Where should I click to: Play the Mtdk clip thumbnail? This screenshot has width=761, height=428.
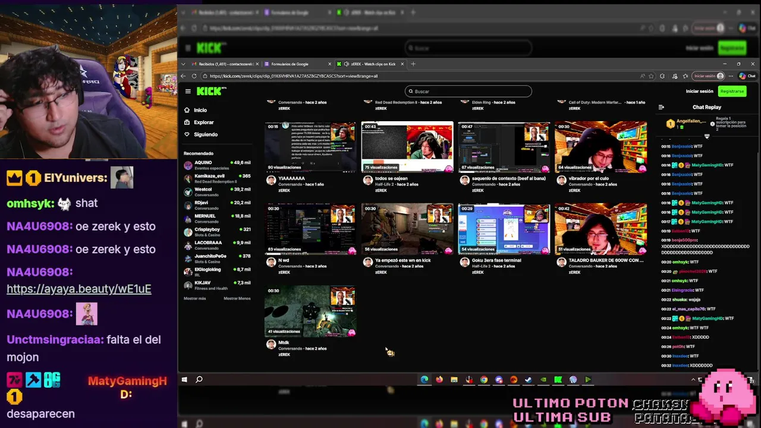click(x=310, y=311)
